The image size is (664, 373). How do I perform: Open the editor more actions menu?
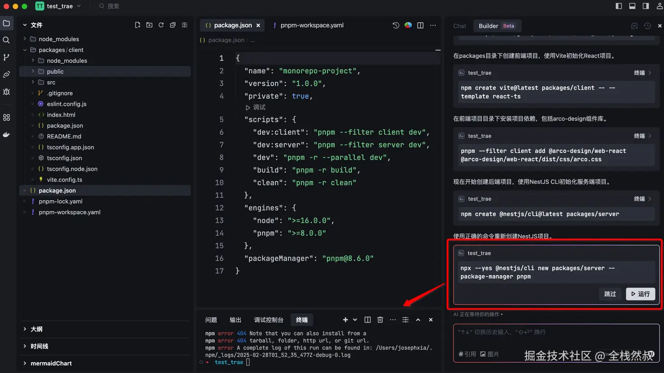(x=433, y=25)
